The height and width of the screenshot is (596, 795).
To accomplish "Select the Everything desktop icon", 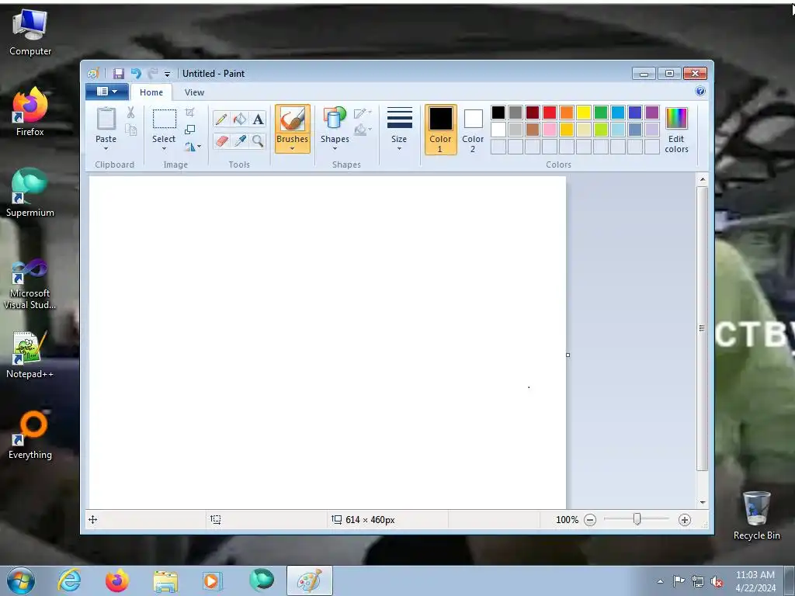I will (30, 435).
